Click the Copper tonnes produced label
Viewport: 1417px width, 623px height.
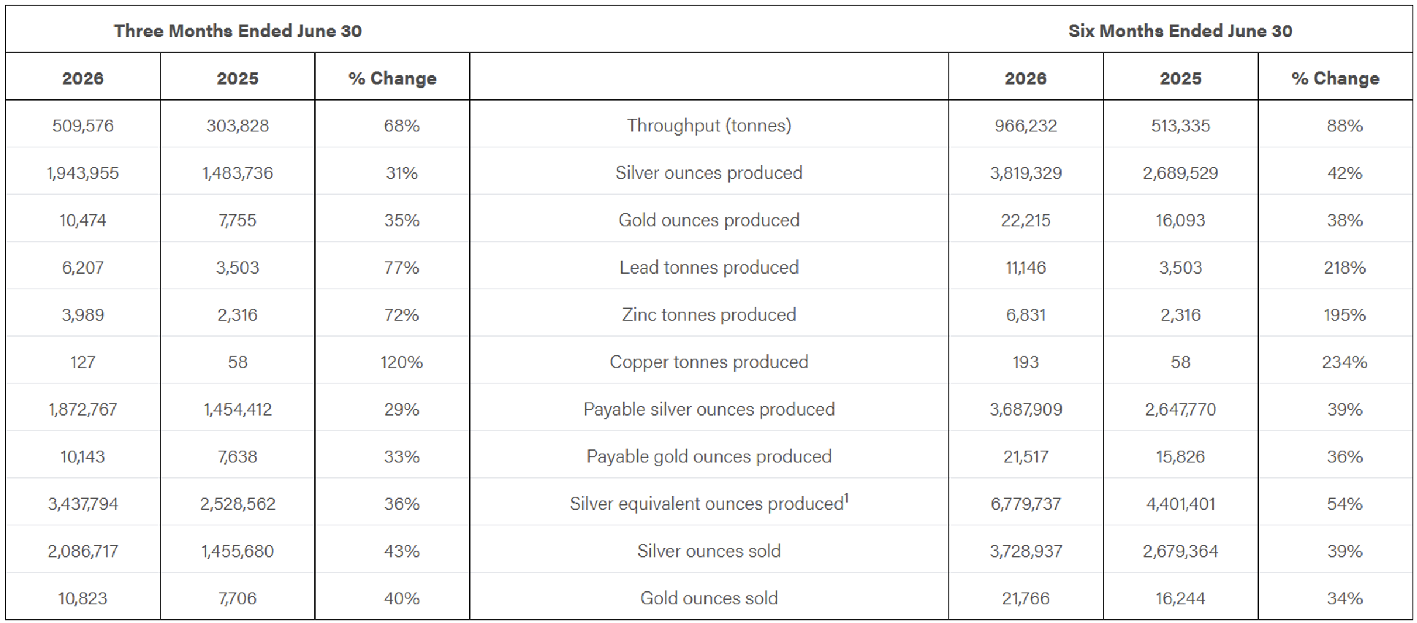[x=709, y=362]
